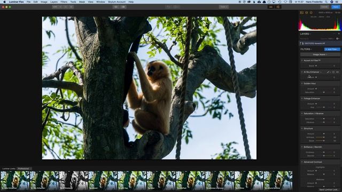Image resolution: width=342 pixels, height=192 pixels.
Task: Toggle the quick preview eye button
Action: coord(116,7)
